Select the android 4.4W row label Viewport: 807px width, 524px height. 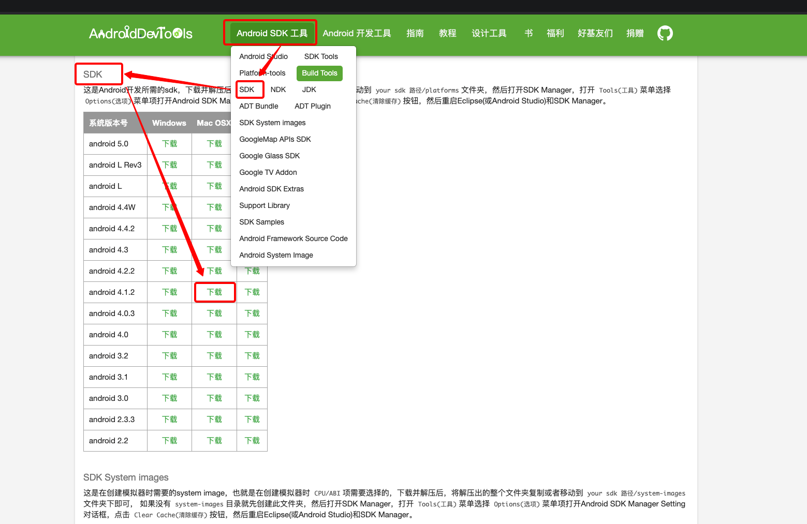[x=112, y=207]
